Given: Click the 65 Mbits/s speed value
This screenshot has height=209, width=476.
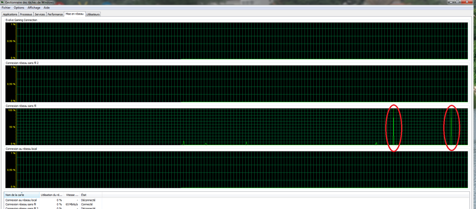Looking at the screenshot, I should (72, 204).
